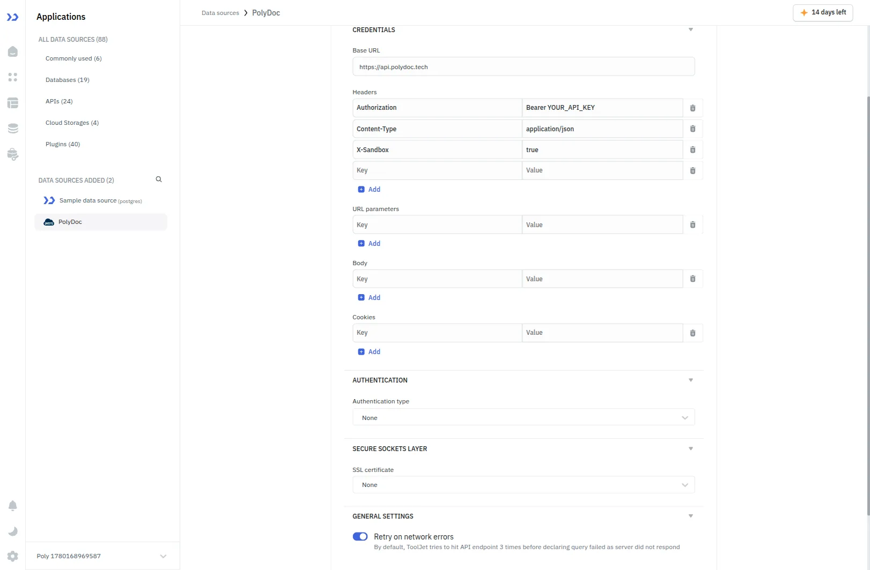This screenshot has width=870, height=570.
Task: Collapse the SECURE SOCKETS LAYER section arrow
Action: (691, 449)
